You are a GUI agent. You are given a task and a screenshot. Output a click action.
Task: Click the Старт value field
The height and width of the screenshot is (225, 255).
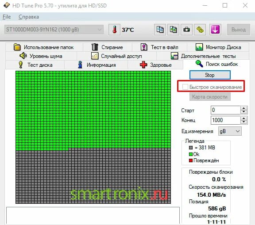pyautogui.click(x=225, y=110)
